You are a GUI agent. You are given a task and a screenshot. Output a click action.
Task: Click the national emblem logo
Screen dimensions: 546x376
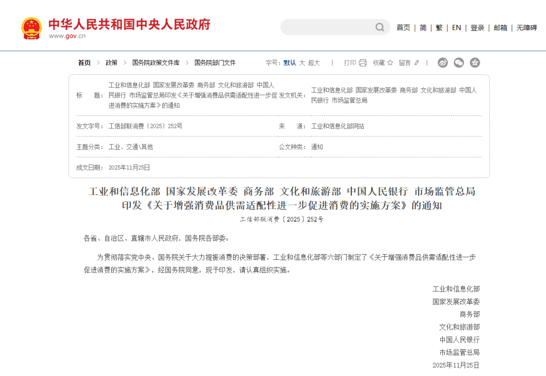[x=31, y=28]
